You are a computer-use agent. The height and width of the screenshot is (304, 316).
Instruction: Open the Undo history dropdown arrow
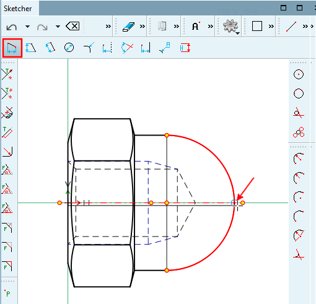(28, 27)
